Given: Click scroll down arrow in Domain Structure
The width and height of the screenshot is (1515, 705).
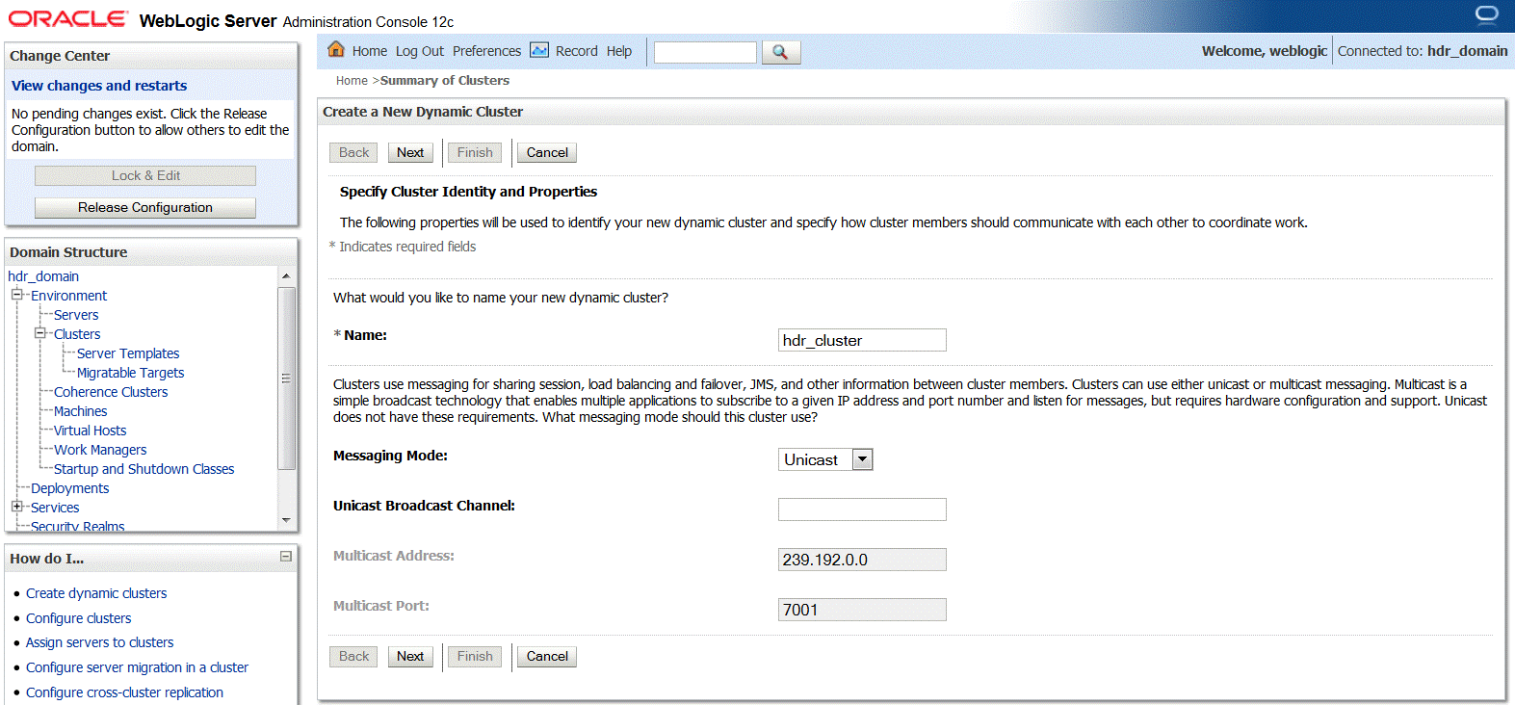Looking at the screenshot, I should pos(286,520).
